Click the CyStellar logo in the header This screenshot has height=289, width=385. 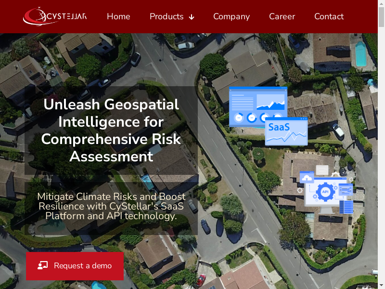55,16
